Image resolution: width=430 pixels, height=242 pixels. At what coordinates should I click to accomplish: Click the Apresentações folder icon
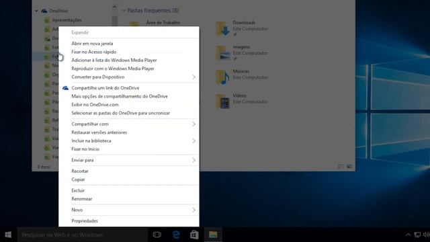point(47,20)
